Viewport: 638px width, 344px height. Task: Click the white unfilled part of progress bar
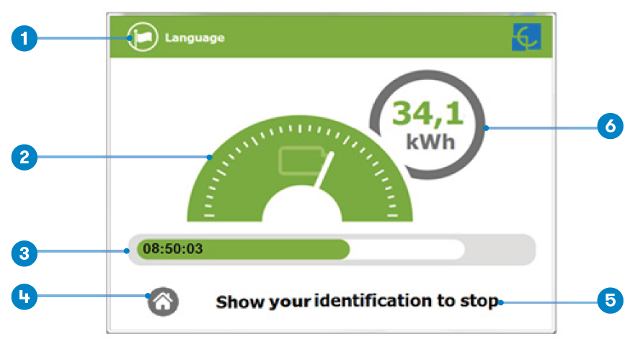[407, 250]
